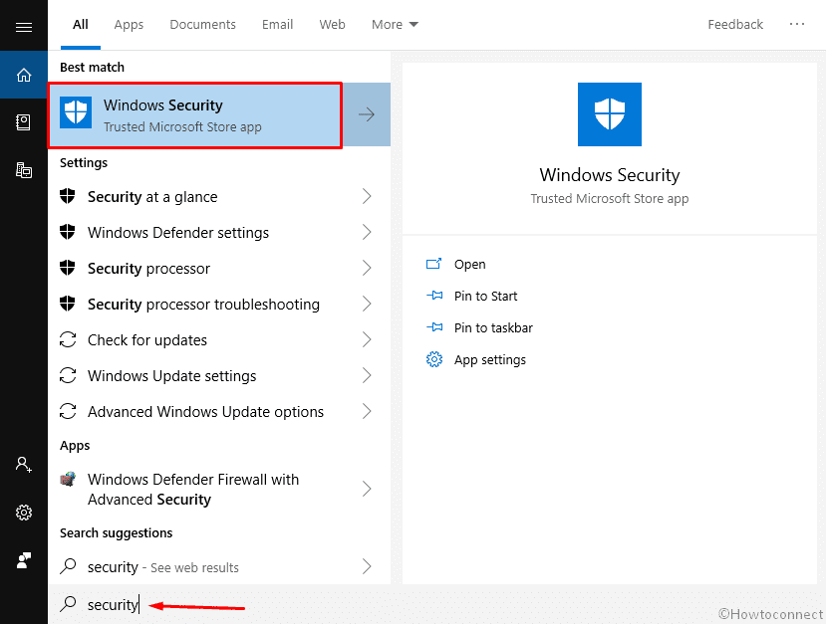Click the magnifier icon in search box

[x=68, y=604]
